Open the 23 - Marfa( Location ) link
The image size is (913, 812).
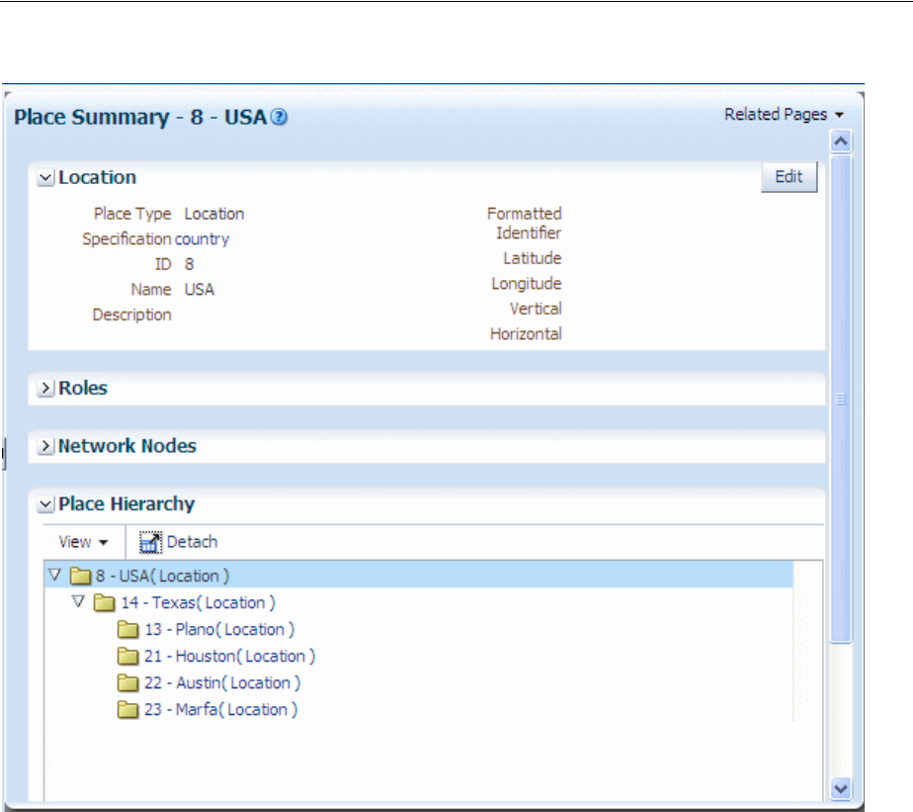point(221,710)
